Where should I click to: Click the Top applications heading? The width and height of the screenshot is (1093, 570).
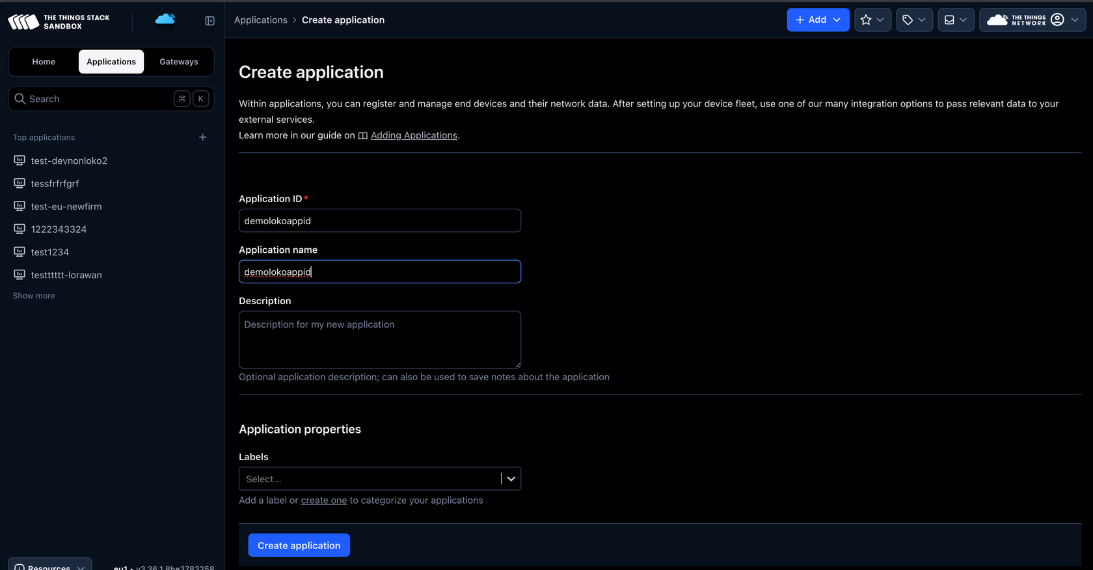[44, 137]
